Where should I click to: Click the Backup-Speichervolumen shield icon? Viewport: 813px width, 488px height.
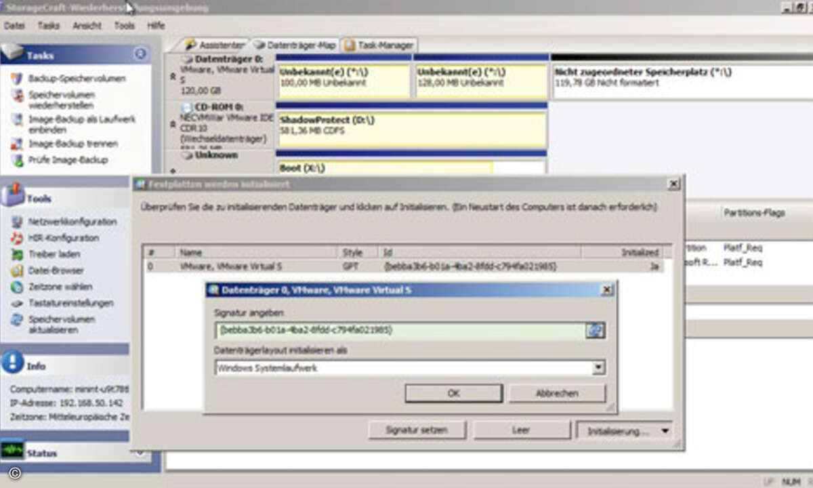coord(17,79)
